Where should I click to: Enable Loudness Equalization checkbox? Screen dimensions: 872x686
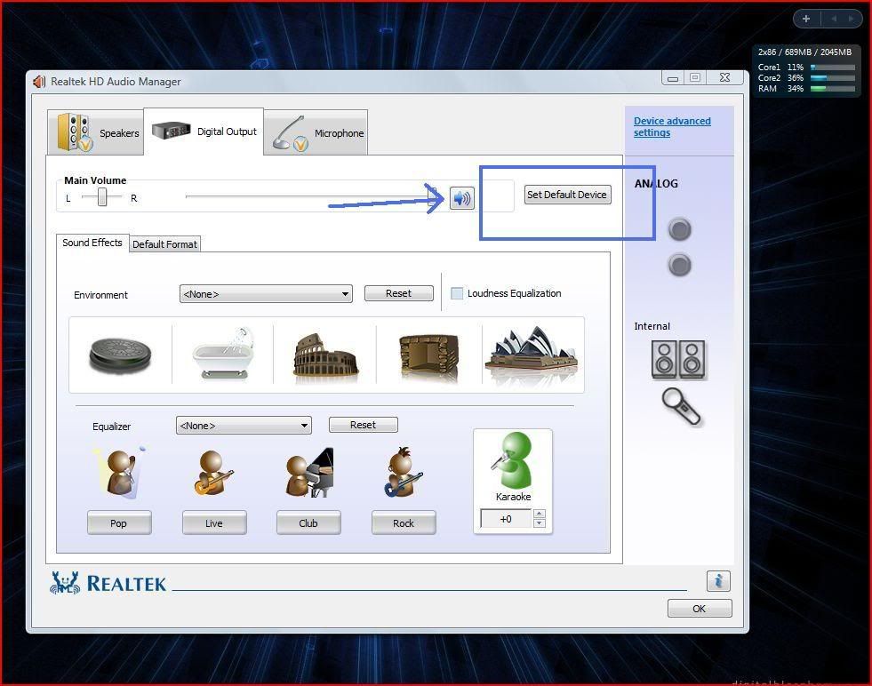(457, 293)
